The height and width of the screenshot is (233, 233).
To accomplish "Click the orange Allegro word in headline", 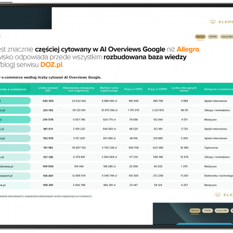I will [x=188, y=49].
